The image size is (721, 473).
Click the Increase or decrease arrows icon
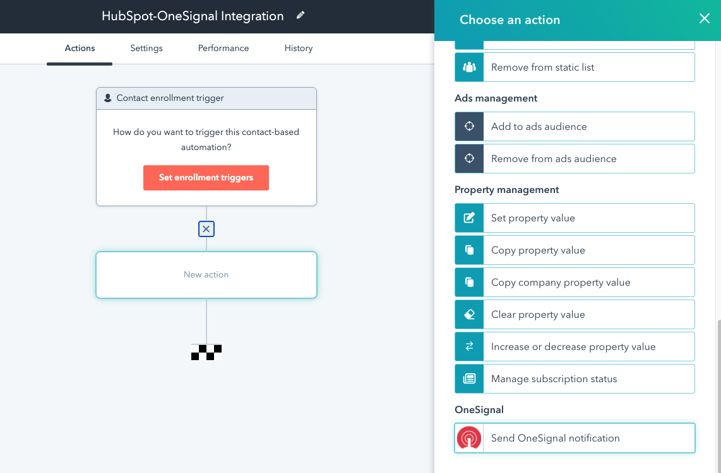click(x=469, y=346)
